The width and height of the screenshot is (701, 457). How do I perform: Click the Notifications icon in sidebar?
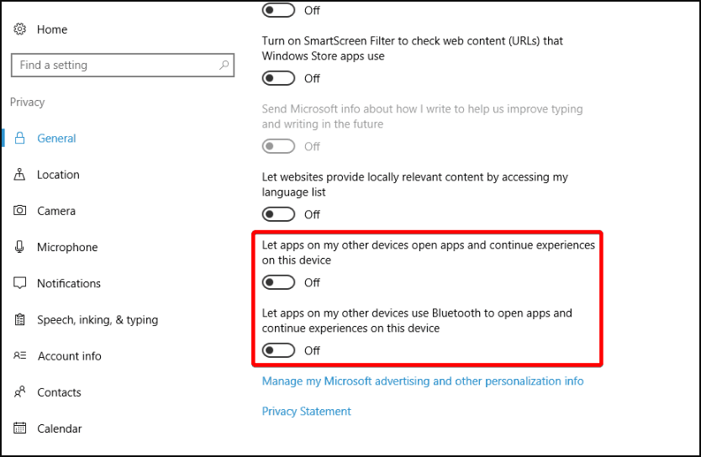tap(20, 283)
